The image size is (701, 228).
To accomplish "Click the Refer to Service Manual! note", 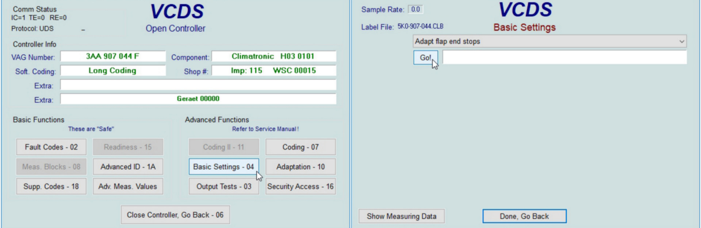I will coord(265,129).
